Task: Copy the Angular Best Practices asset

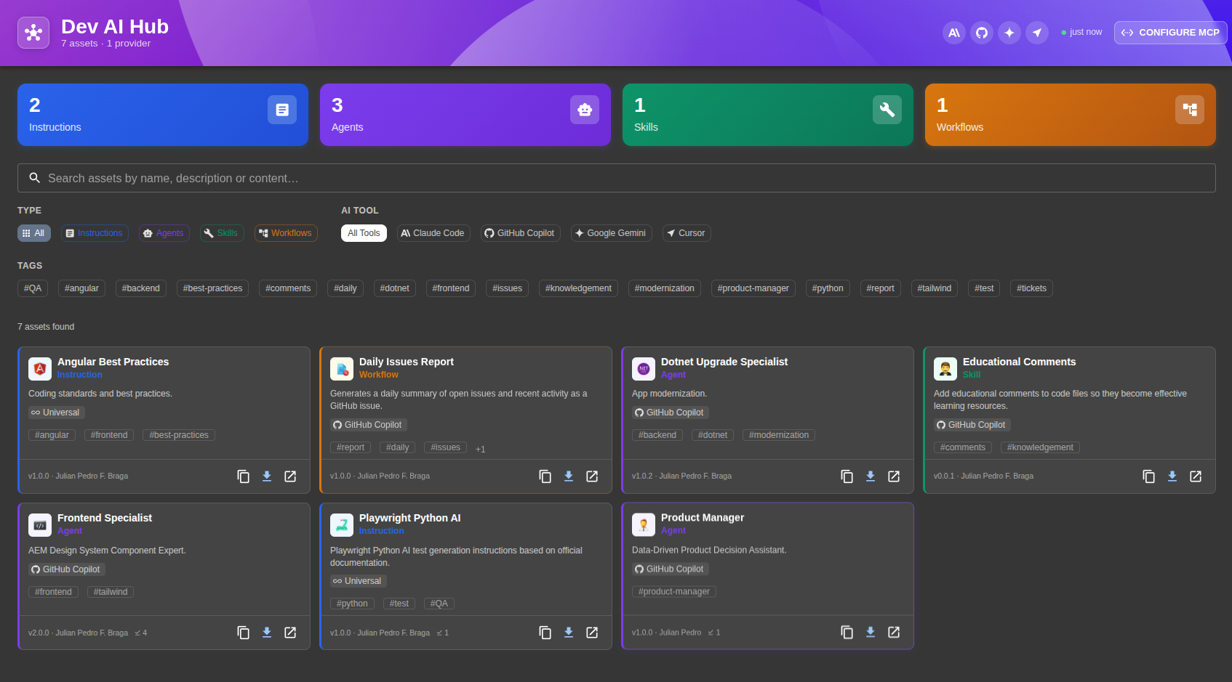Action: 244,476
